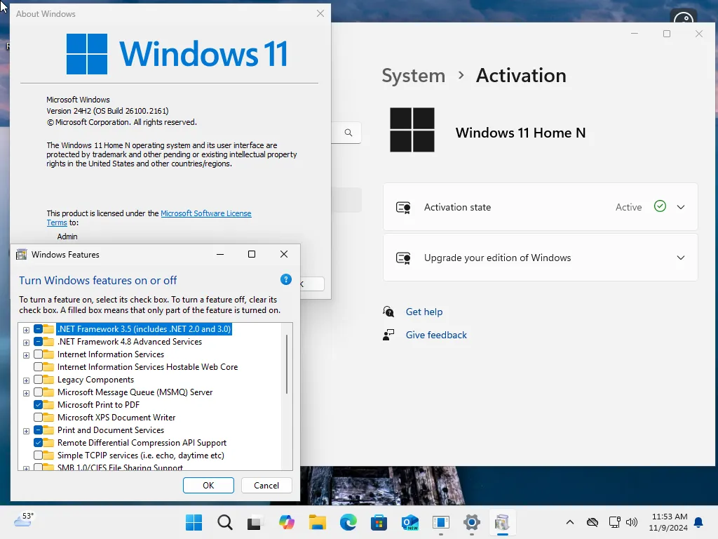Select Legacy Components row label
Viewport: 718px width, 539px height.
95,380
